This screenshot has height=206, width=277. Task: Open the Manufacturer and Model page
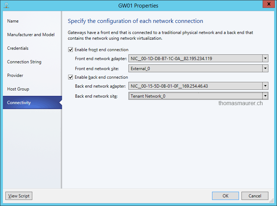coord(31,35)
